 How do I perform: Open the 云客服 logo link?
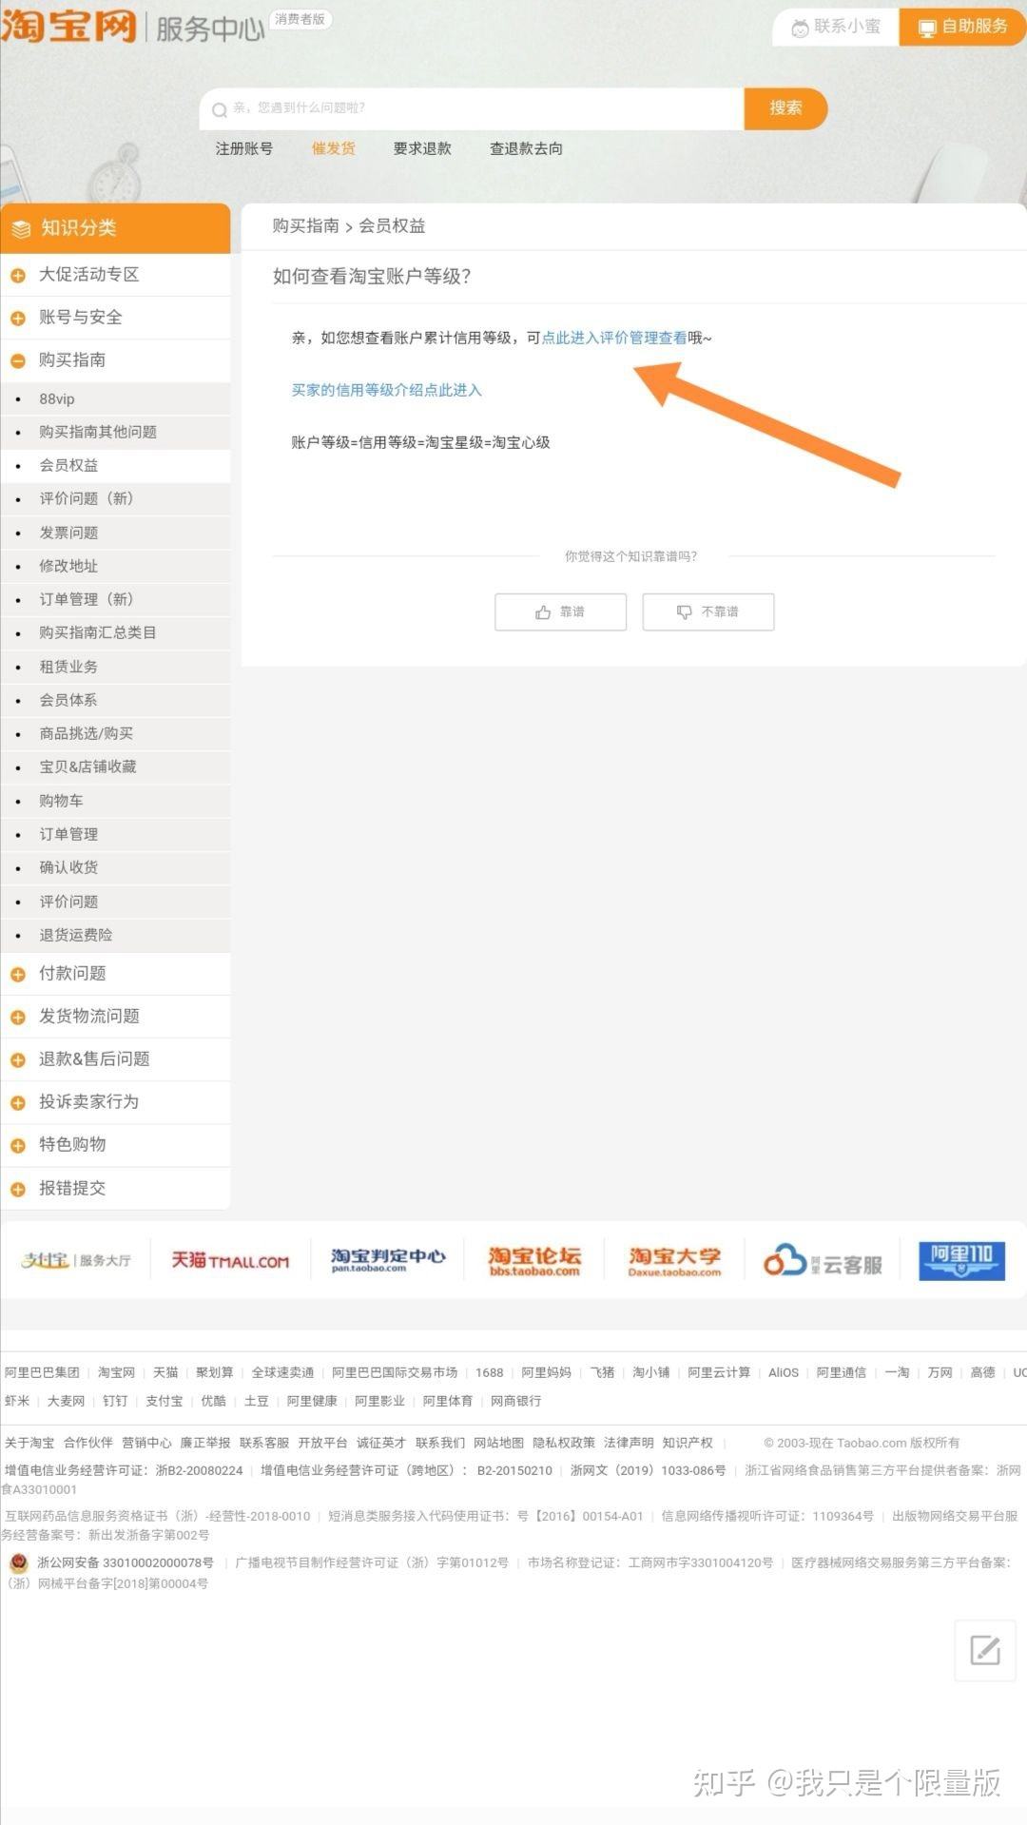[x=824, y=1261]
